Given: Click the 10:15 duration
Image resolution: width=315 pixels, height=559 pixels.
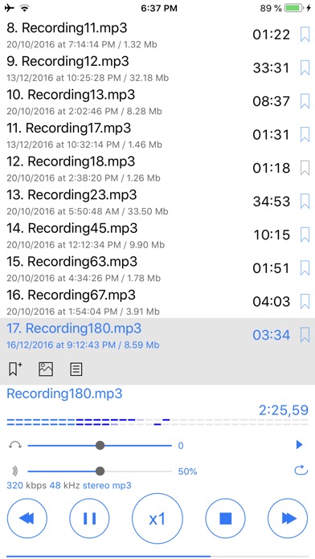Looking at the screenshot, I should [272, 235].
